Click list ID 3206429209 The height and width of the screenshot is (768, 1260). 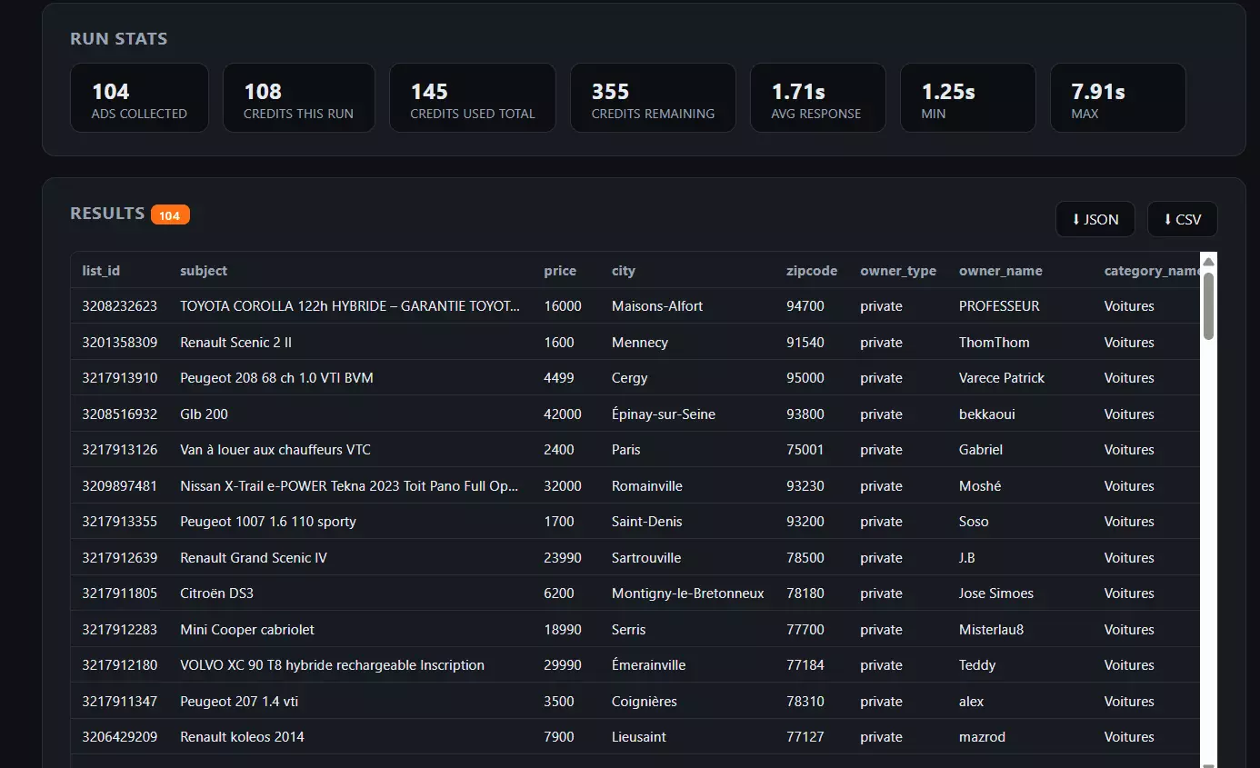(119, 737)
